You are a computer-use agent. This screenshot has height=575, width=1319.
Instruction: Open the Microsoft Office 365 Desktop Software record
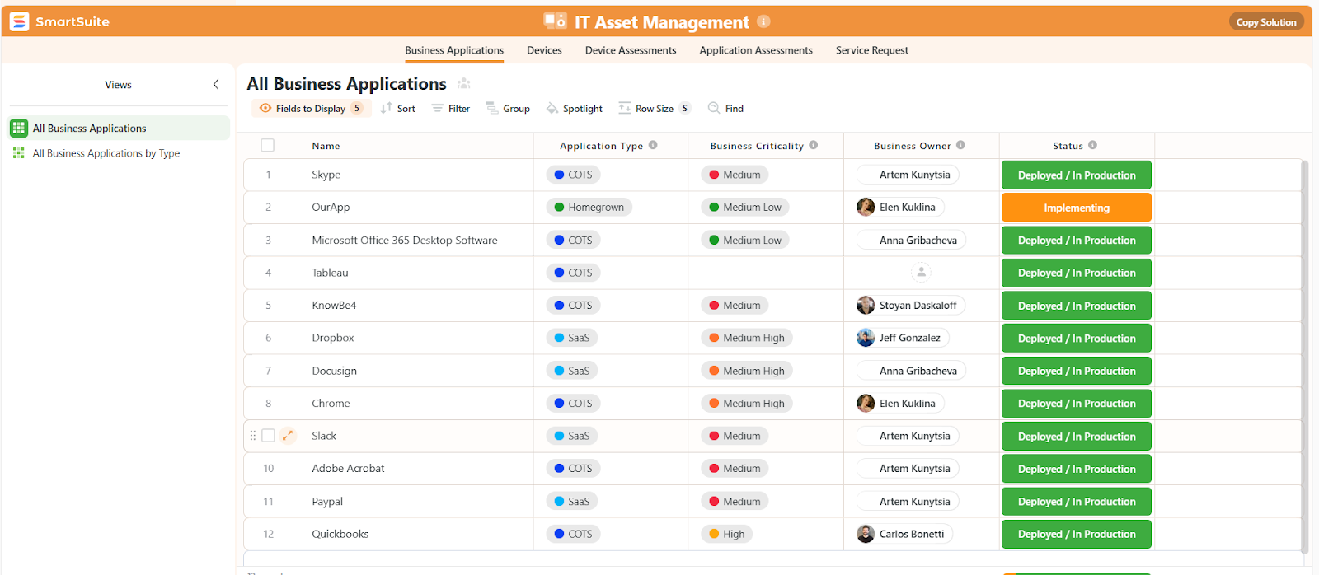pos(405,240)
